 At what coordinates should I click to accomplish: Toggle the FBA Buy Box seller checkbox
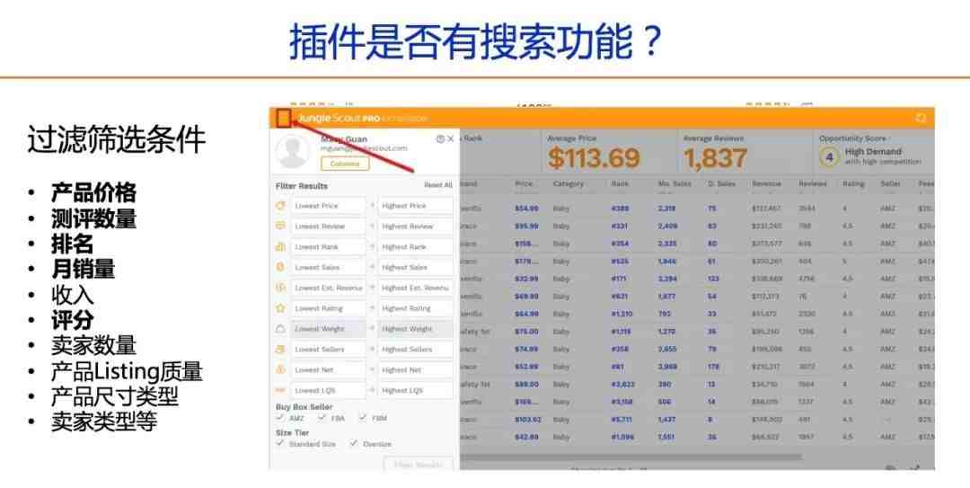coord(322,418)
